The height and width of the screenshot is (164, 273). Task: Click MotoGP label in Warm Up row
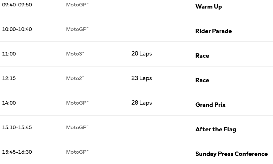point(77,5)
